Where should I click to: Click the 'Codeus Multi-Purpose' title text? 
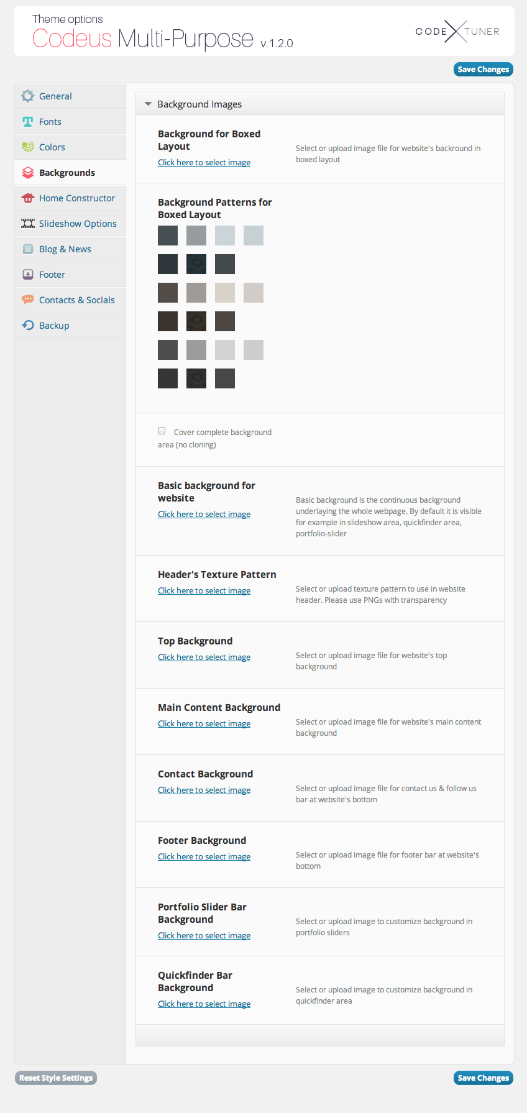coord(143,39)
